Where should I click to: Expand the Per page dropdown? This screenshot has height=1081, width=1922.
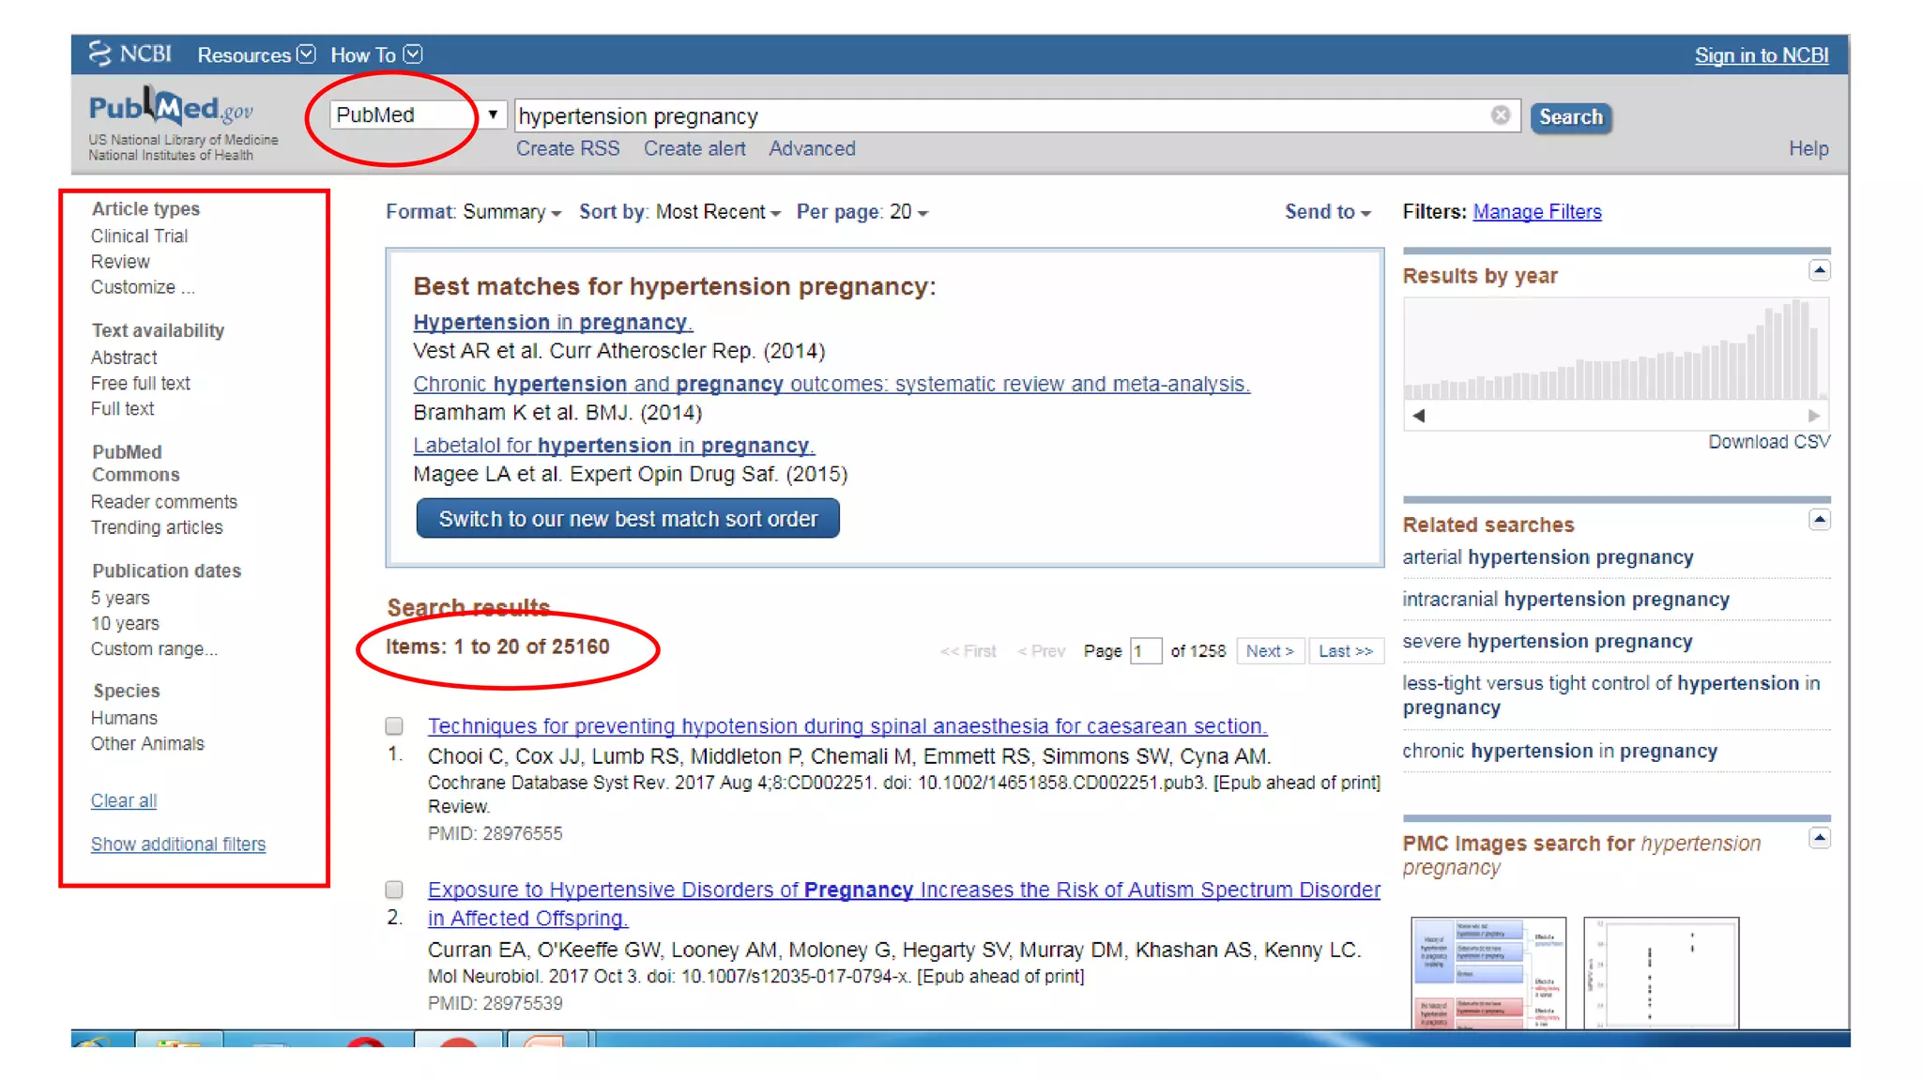862,212
